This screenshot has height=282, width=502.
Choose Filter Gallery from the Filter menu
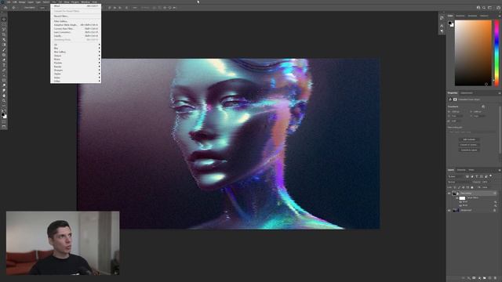75,21
